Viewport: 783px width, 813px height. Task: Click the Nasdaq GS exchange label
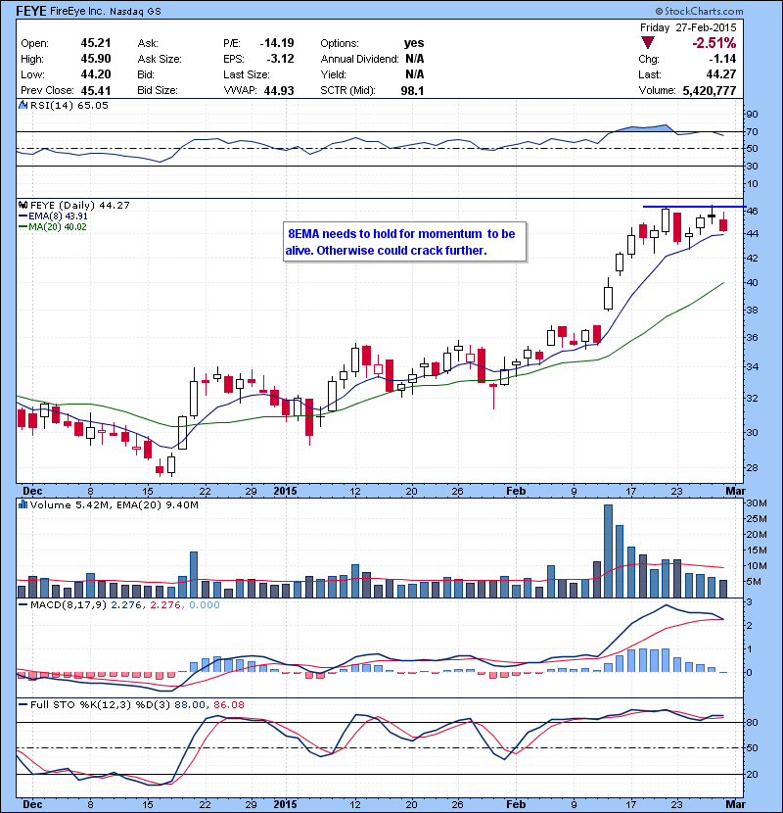[135, 11]
